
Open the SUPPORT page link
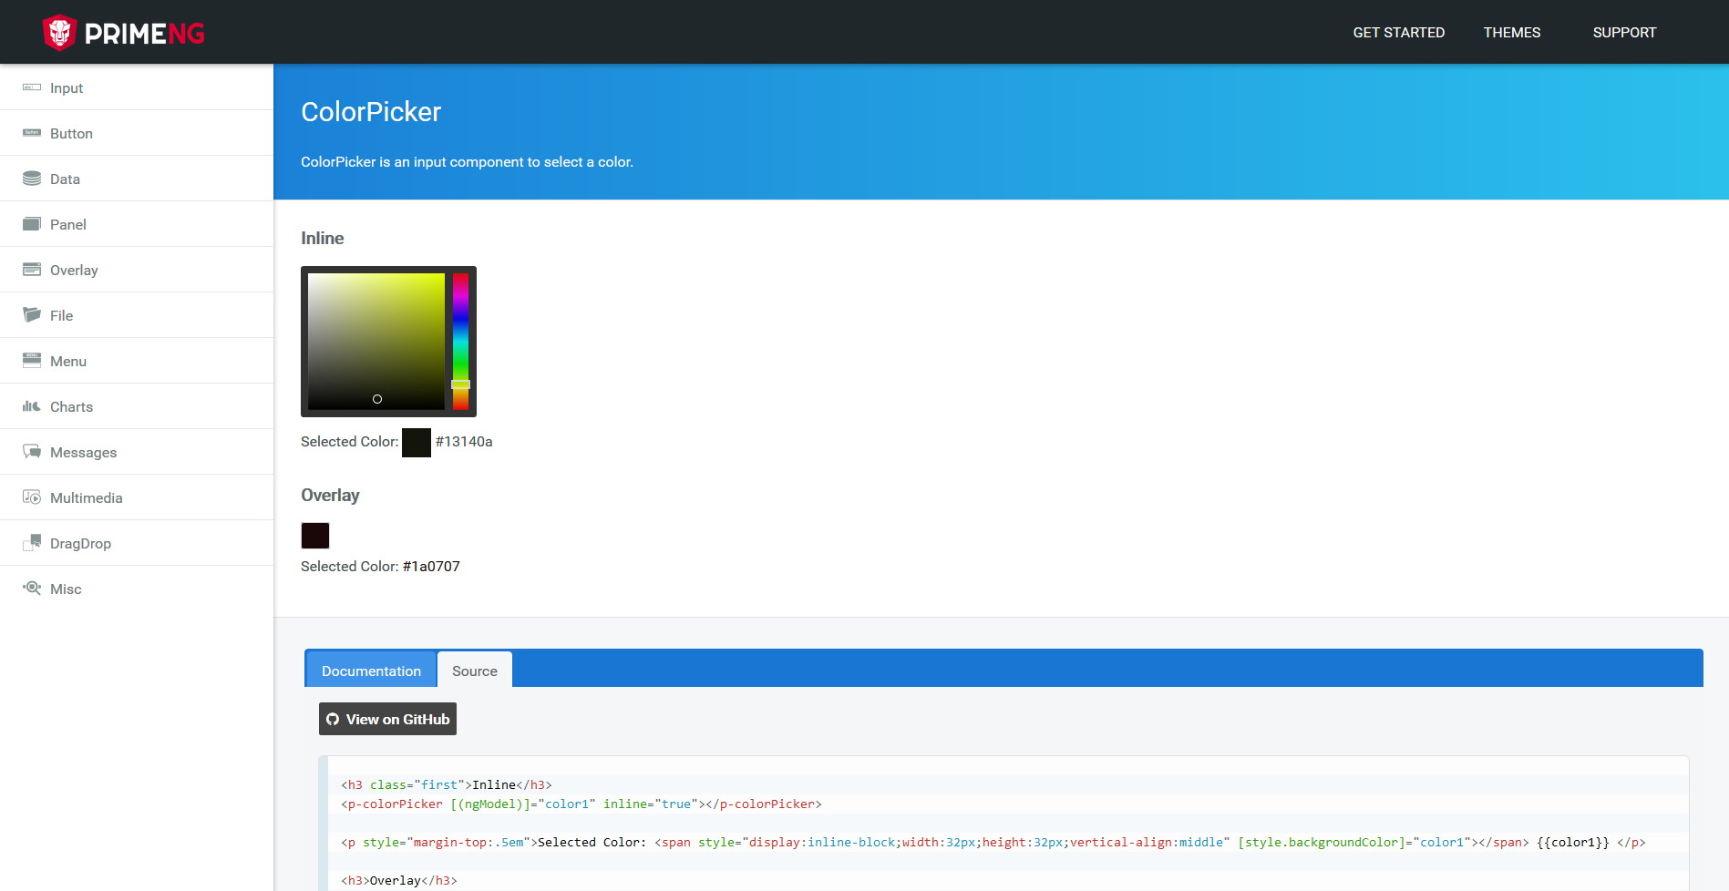click(1624, 32)
